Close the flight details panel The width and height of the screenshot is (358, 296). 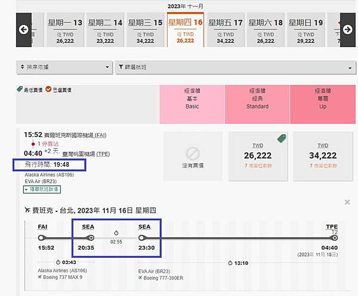click(347, 202)
